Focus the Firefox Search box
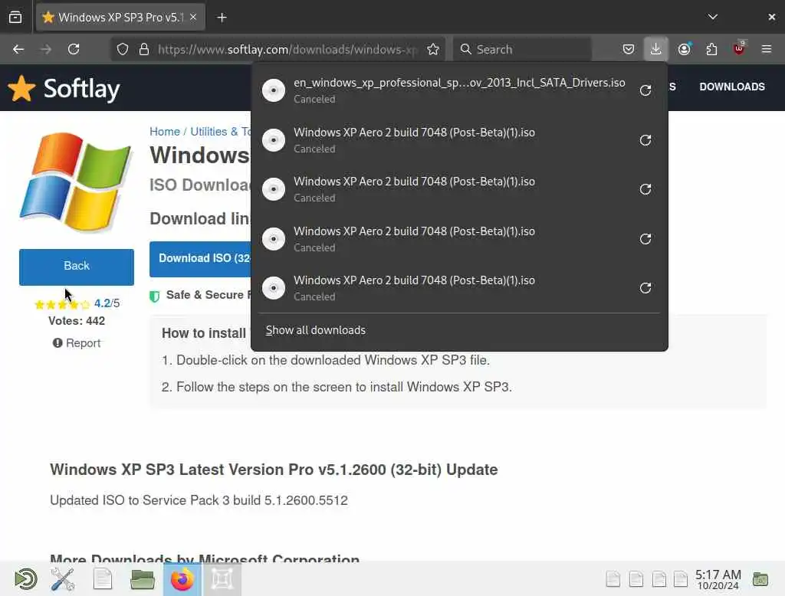785x596 pixels. click(x=523, y=49)
